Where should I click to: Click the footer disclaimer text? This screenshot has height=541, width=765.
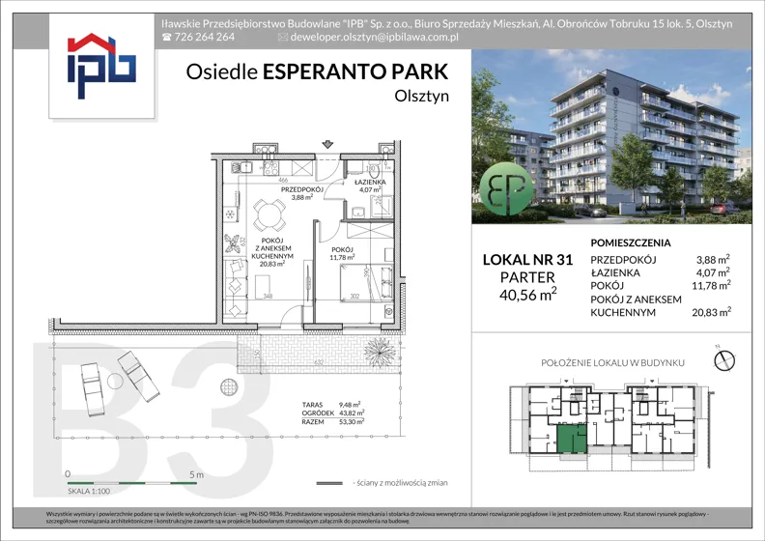tap(377, 518)
